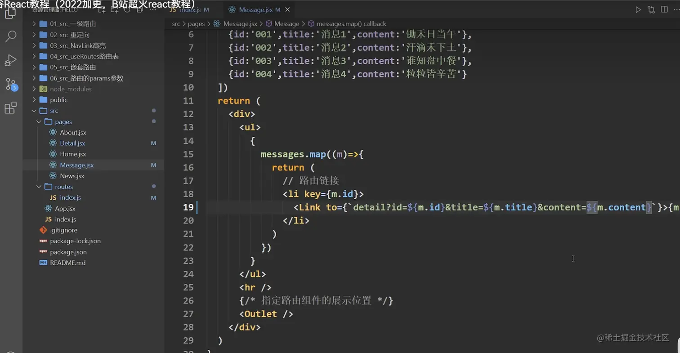Click the pages breadcrumb segment
The width and height of the screenshot is (680, 353).
(197, 24)
